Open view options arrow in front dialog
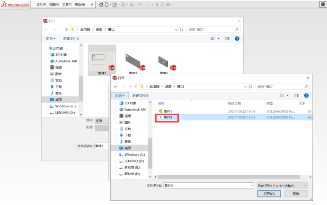The height and width of the screenshot is (205, 327). (x=288, y=95)
